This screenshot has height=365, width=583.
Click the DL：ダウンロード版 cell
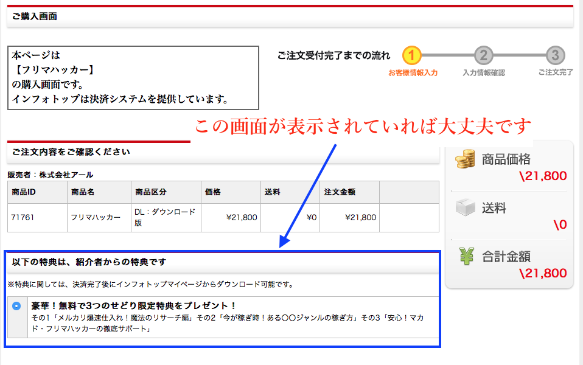click(165, 217)
